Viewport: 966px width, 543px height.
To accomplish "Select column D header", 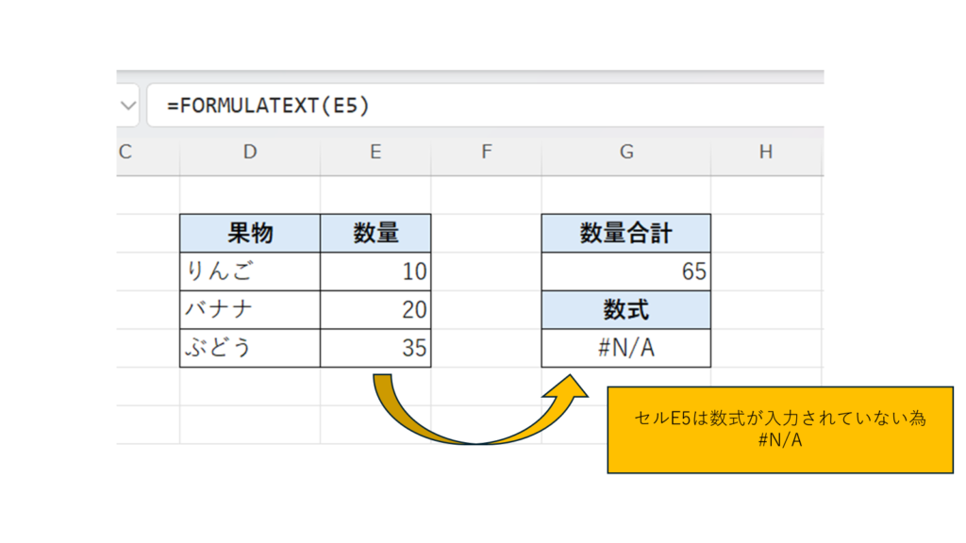I will pyautogui.click(x=249, y=152).
